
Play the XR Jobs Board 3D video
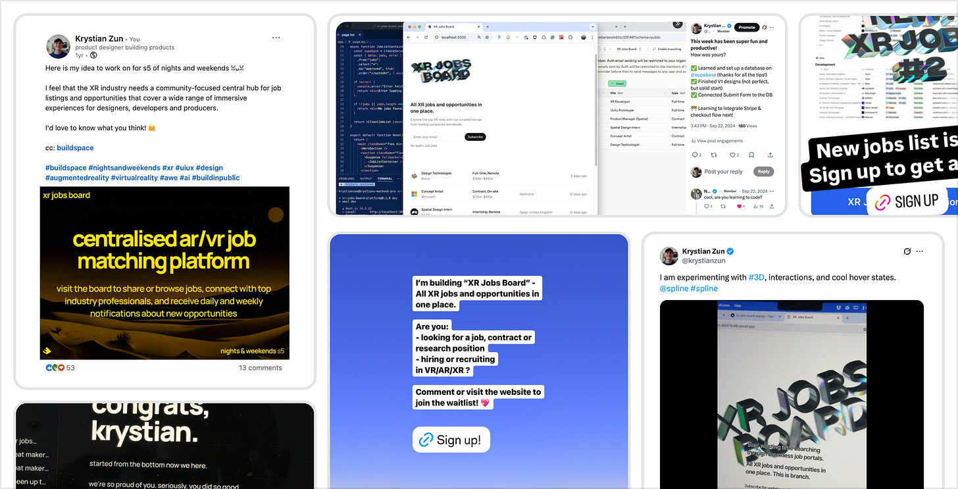tap(792, 395)
